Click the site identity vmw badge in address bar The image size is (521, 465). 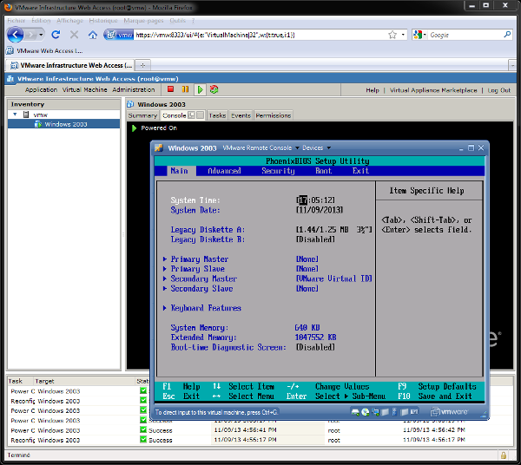119,35
